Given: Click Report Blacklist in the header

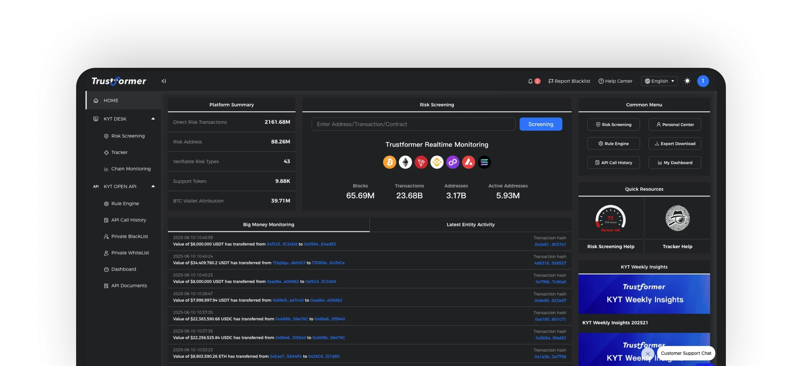Looking at the screenshot, I should [569, 81].
